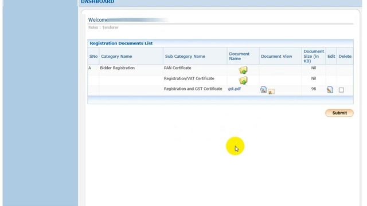Viewport: 367px width, 206px height.
Task: Click the DASHBOARD heading
Action: (x=97, y=2)
